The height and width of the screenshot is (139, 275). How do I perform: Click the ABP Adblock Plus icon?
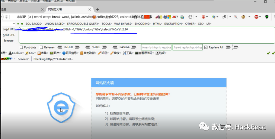256,17
